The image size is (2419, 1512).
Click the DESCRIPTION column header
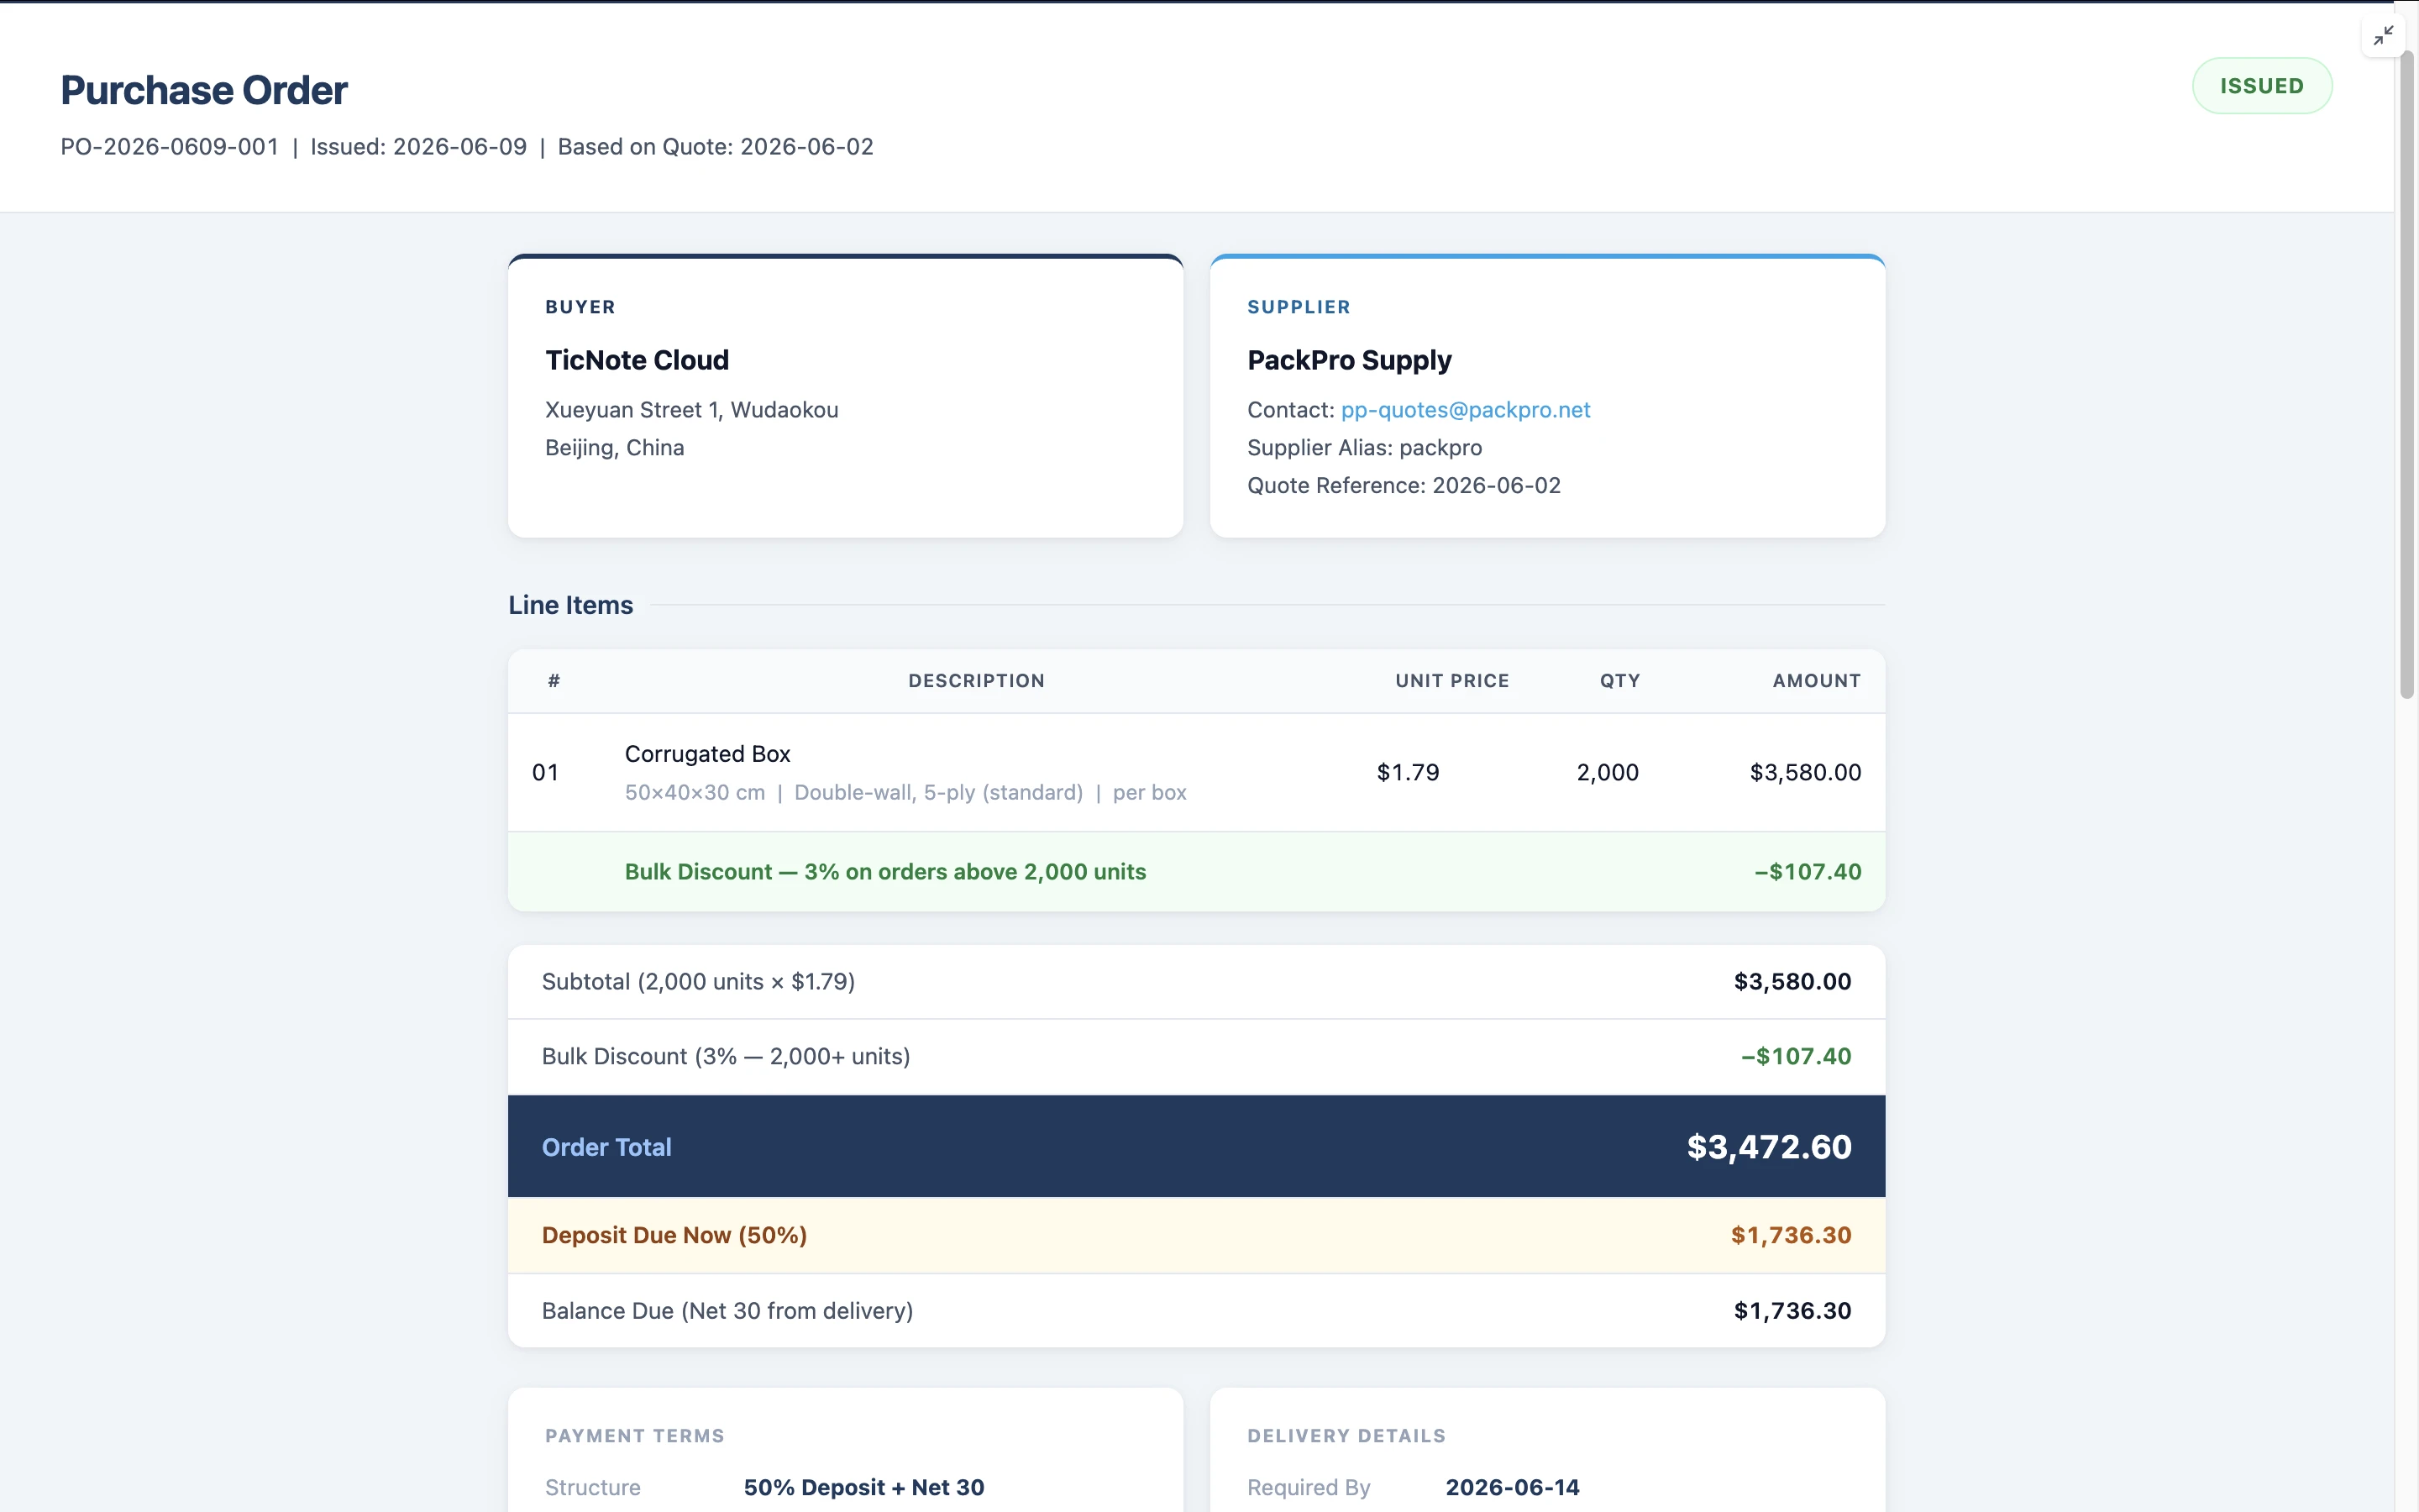tap(977, 681)
